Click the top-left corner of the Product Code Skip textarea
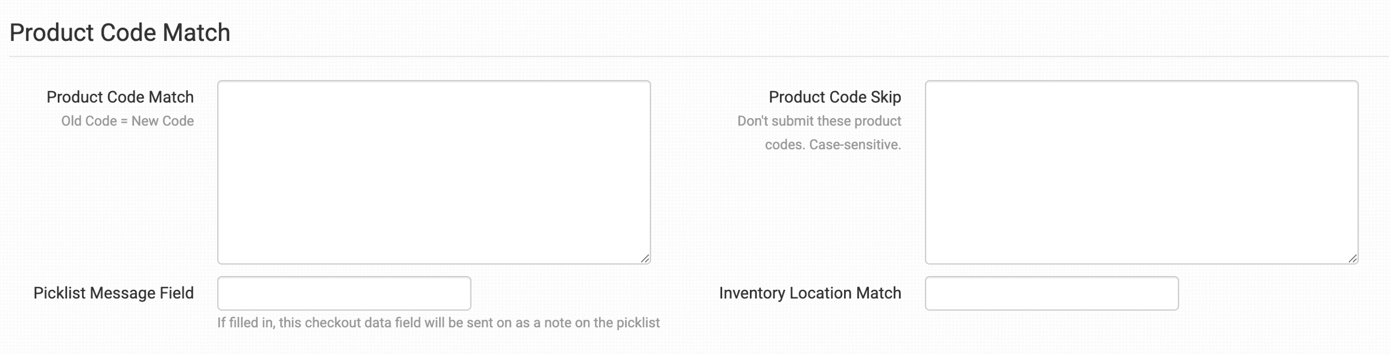 click(928, 83)
